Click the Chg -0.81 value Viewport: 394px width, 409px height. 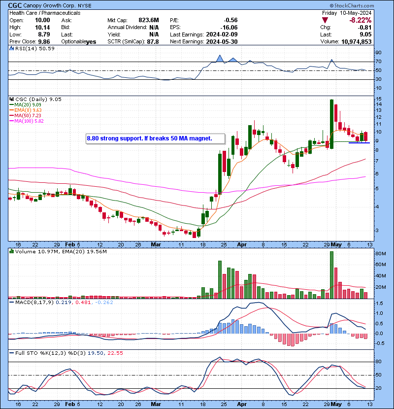pos(365,28)
